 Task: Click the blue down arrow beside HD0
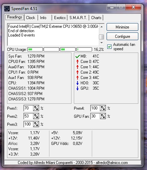coord(78,83)
